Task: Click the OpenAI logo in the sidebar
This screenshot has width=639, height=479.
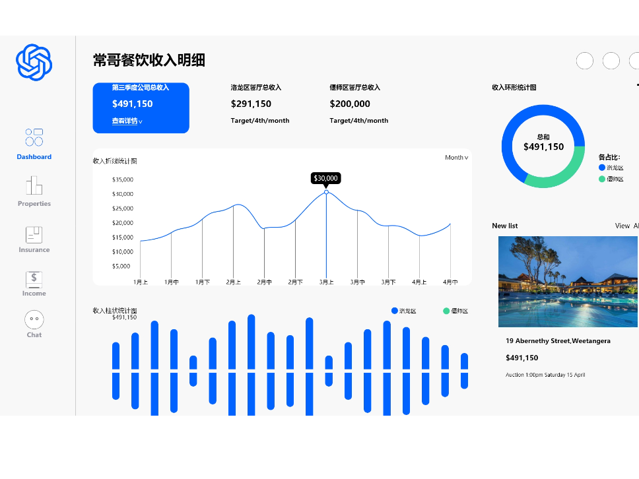Action: (34, 61)
